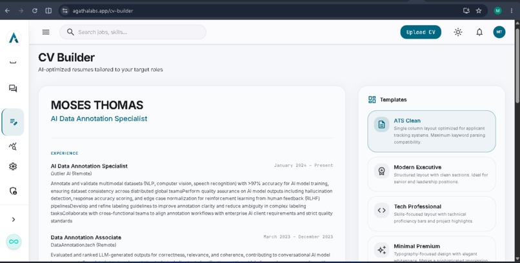Click browser forward arrow

click(x=21, y=10)
